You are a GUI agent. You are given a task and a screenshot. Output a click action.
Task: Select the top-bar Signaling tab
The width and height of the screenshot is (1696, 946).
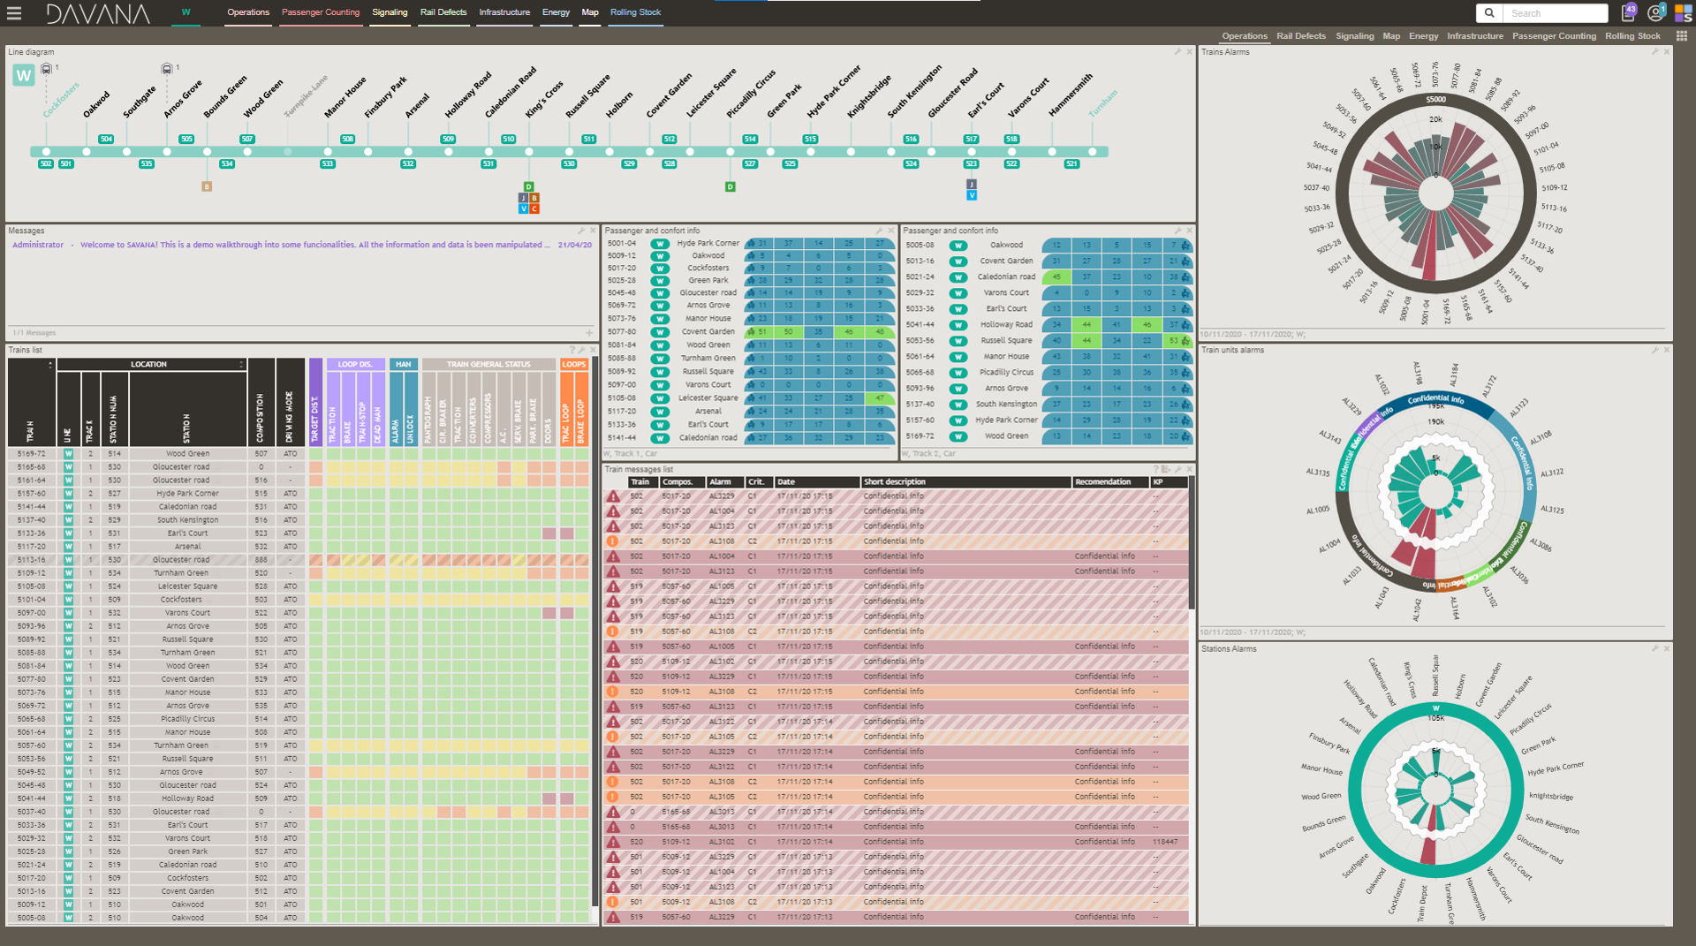click(x=390, y=12)
